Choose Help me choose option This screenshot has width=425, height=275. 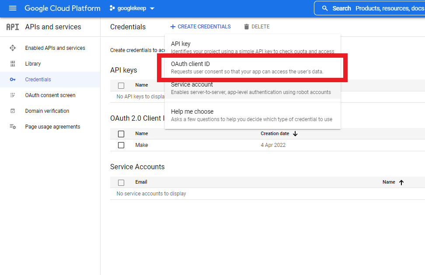point(253,115)
